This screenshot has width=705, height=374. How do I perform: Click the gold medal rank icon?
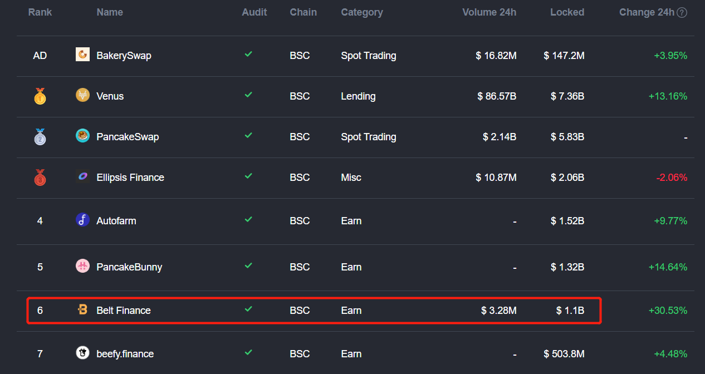(40, 96)
